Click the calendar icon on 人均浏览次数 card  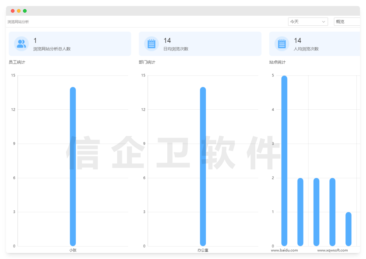[282, 44]
